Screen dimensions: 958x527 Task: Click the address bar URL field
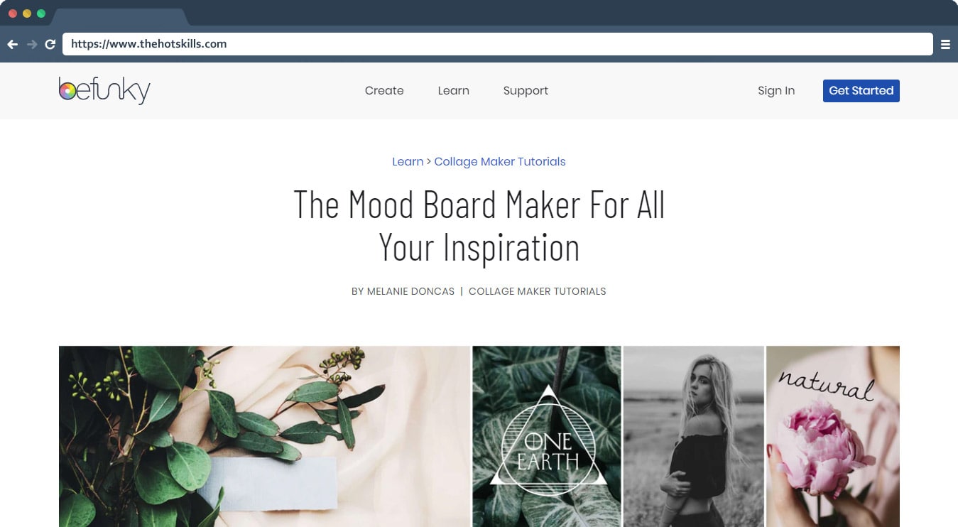point(498,44)
